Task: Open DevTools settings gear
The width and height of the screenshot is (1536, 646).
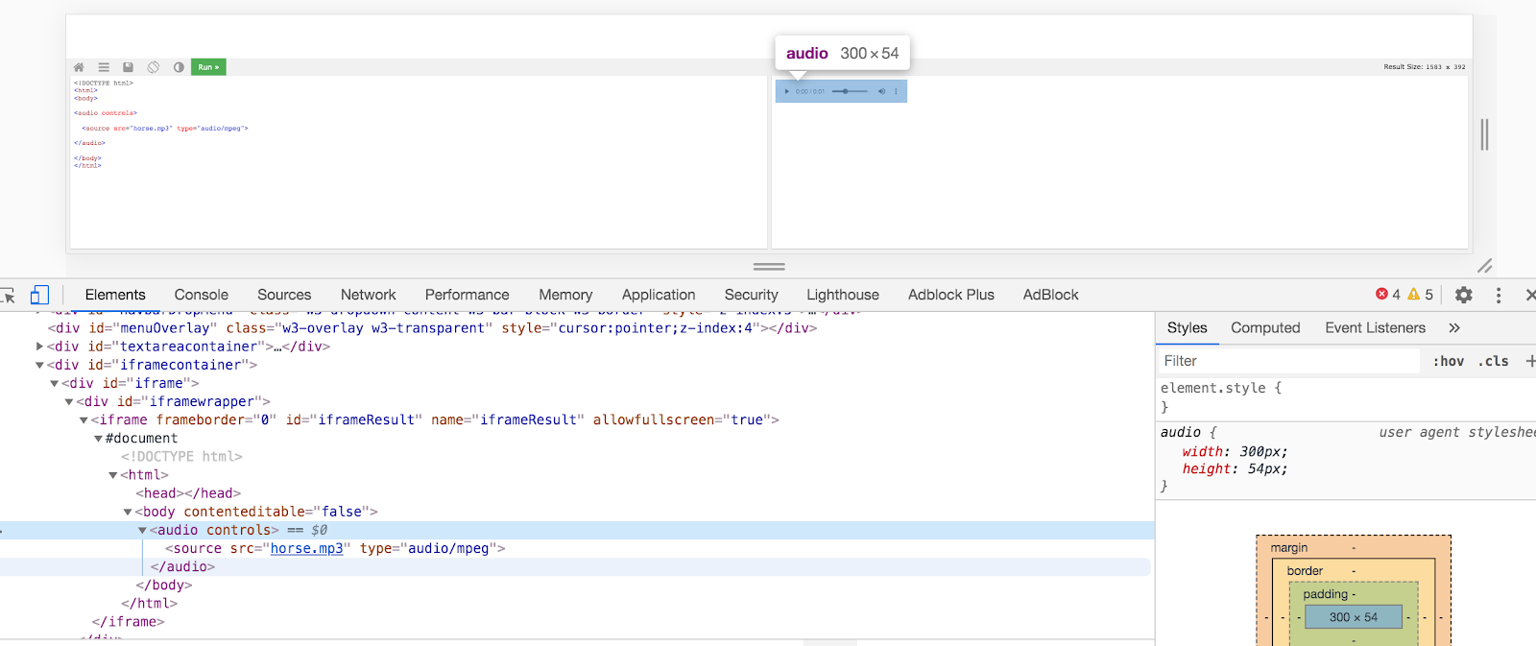Action: (1464, 295)
